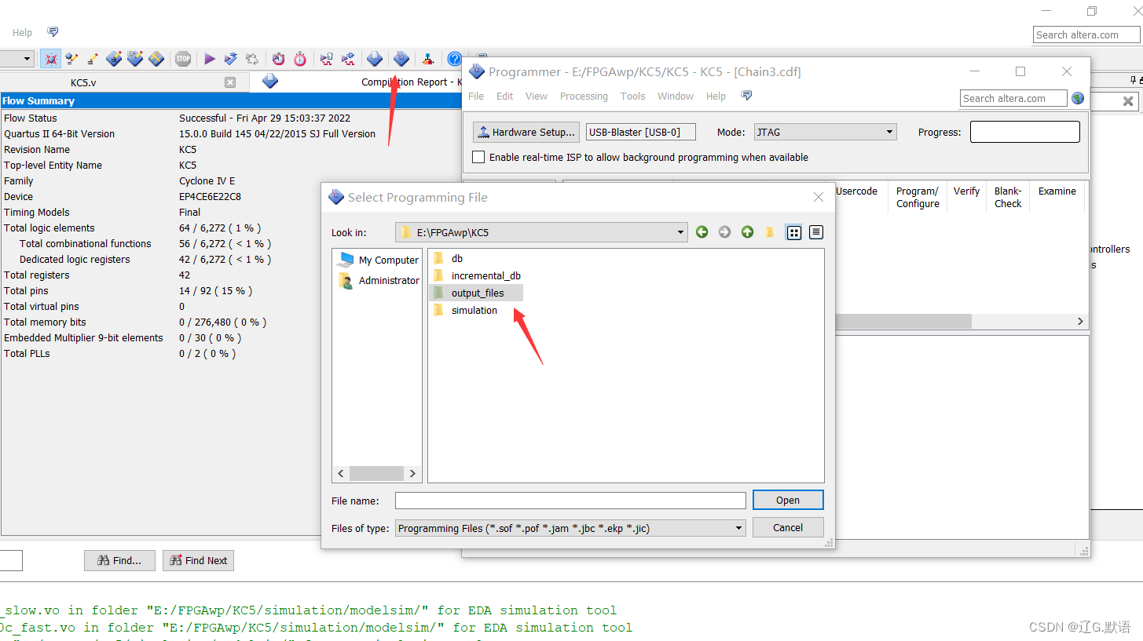1143x641 pixels.
Task: Open the Chip Planner checklist-chip icon
Action: tap(135, 59)
